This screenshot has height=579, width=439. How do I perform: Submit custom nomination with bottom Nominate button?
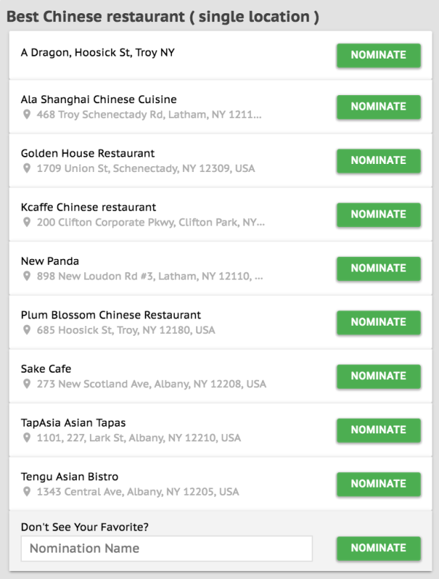[378, 548]
